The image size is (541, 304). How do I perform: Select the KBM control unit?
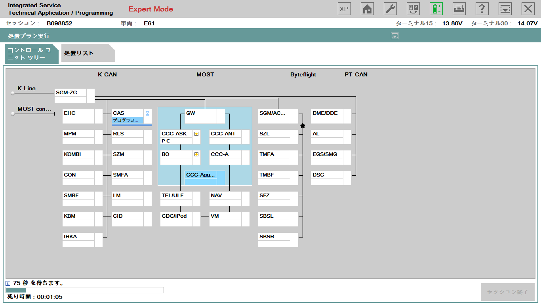pyautogui.click(x=82, y=219)
